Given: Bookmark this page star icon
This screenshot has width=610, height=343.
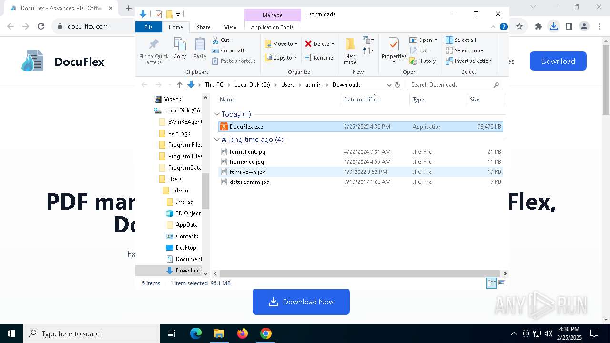Looking at the screenshot, I should [519, 27].
